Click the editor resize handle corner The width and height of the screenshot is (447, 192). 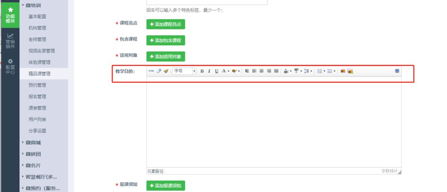point(399,172)
